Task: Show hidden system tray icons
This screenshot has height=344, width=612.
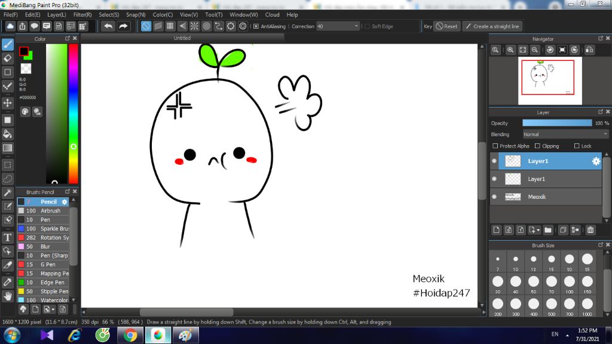Action: pos(567,335)
